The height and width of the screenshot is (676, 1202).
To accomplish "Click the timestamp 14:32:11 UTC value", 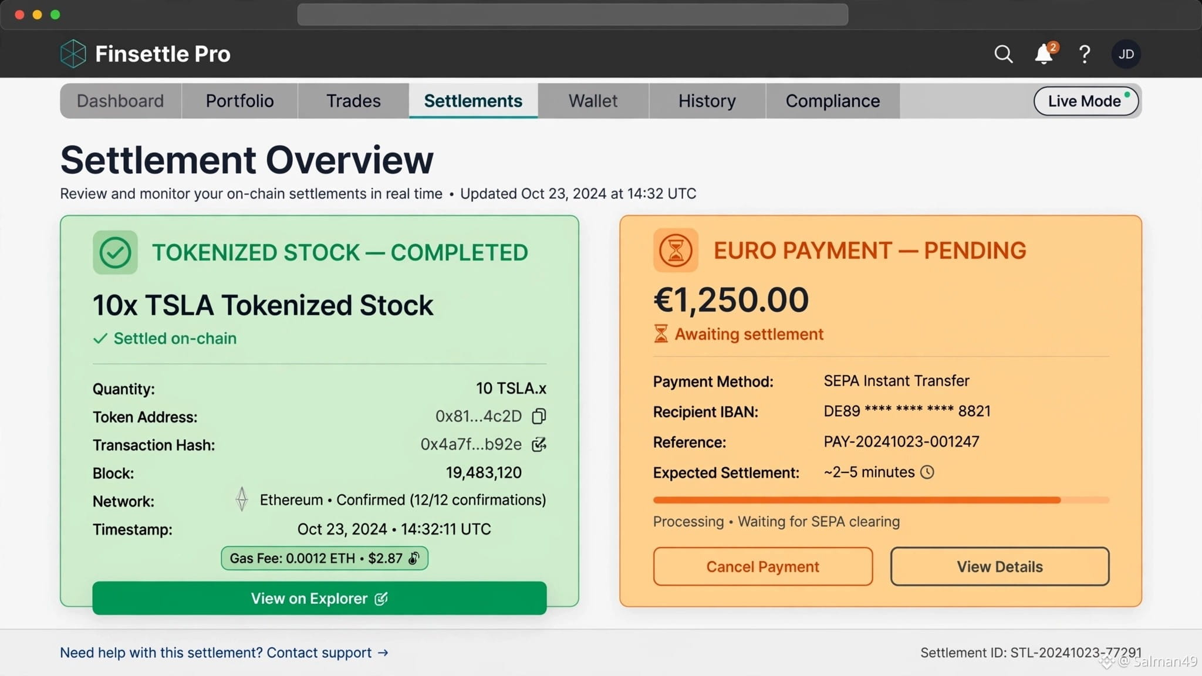I will coord(394,529).
